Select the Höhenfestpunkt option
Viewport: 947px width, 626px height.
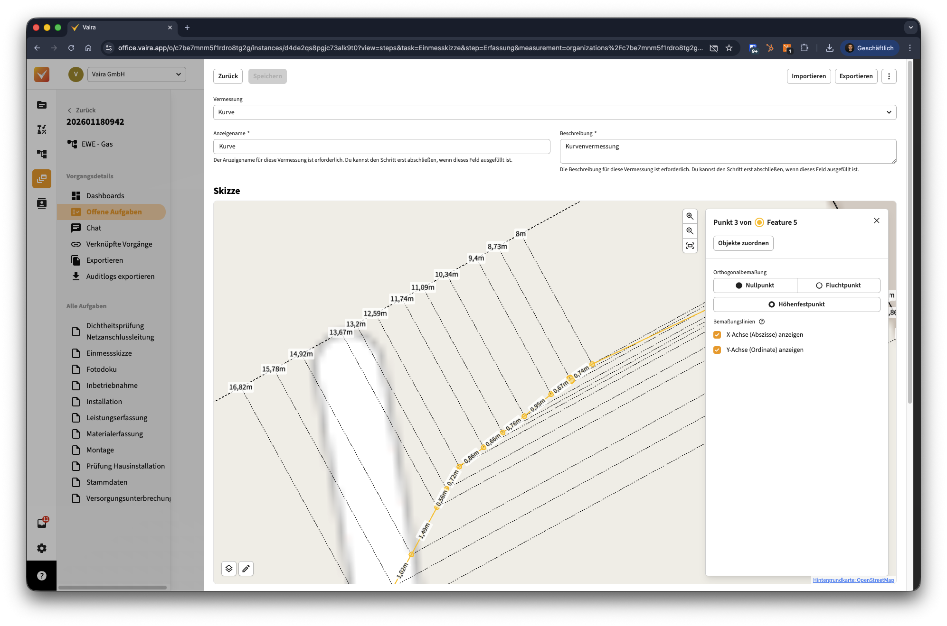coord(796,304)
